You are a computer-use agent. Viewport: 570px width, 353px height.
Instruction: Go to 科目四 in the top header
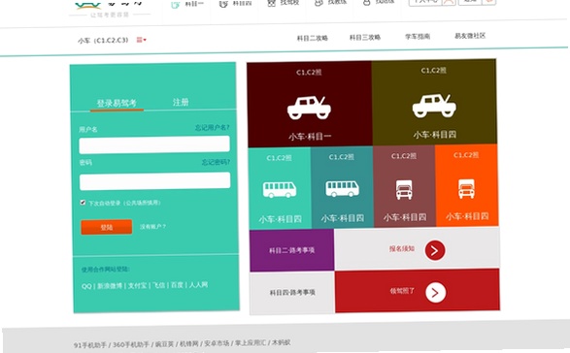coord(236,4)
